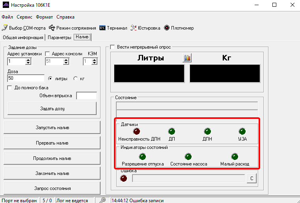Click the Состояние насоса indicator lamp
The image size is (300, 203).
point(188,156)
